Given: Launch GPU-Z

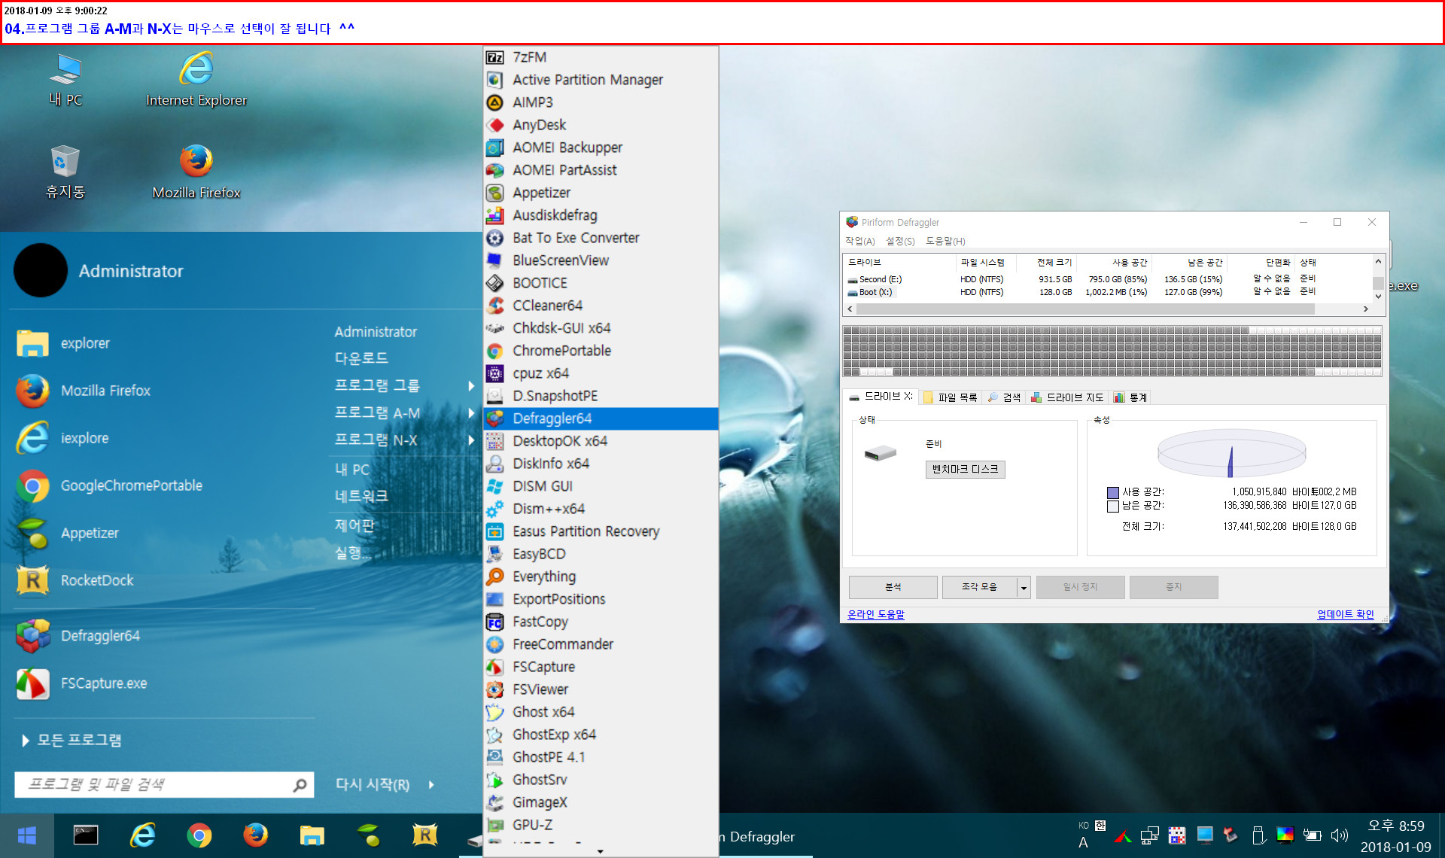Looking at the screenshot, I should tap(600, 825).
